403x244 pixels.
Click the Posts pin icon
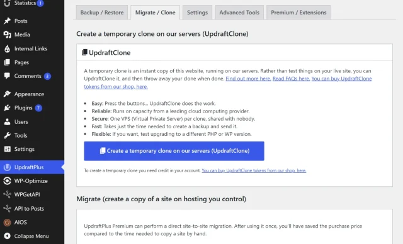[7, 21]
